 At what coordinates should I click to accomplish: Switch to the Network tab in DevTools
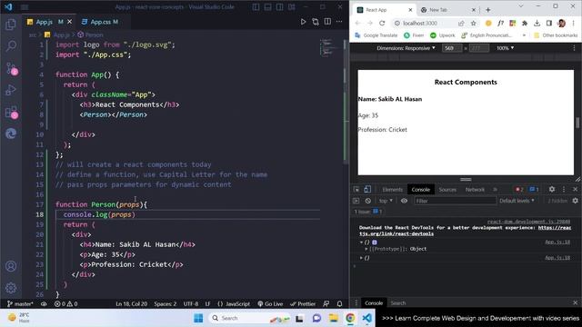pos(475,190)
